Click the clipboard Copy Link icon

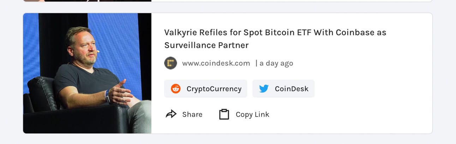click(224, 114)
